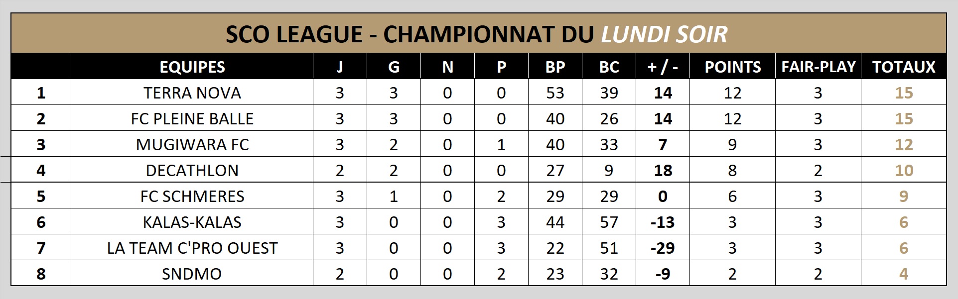Click the SCO League championship title banner
Viewport: 958px width, 299px height.
click(477, 34)
